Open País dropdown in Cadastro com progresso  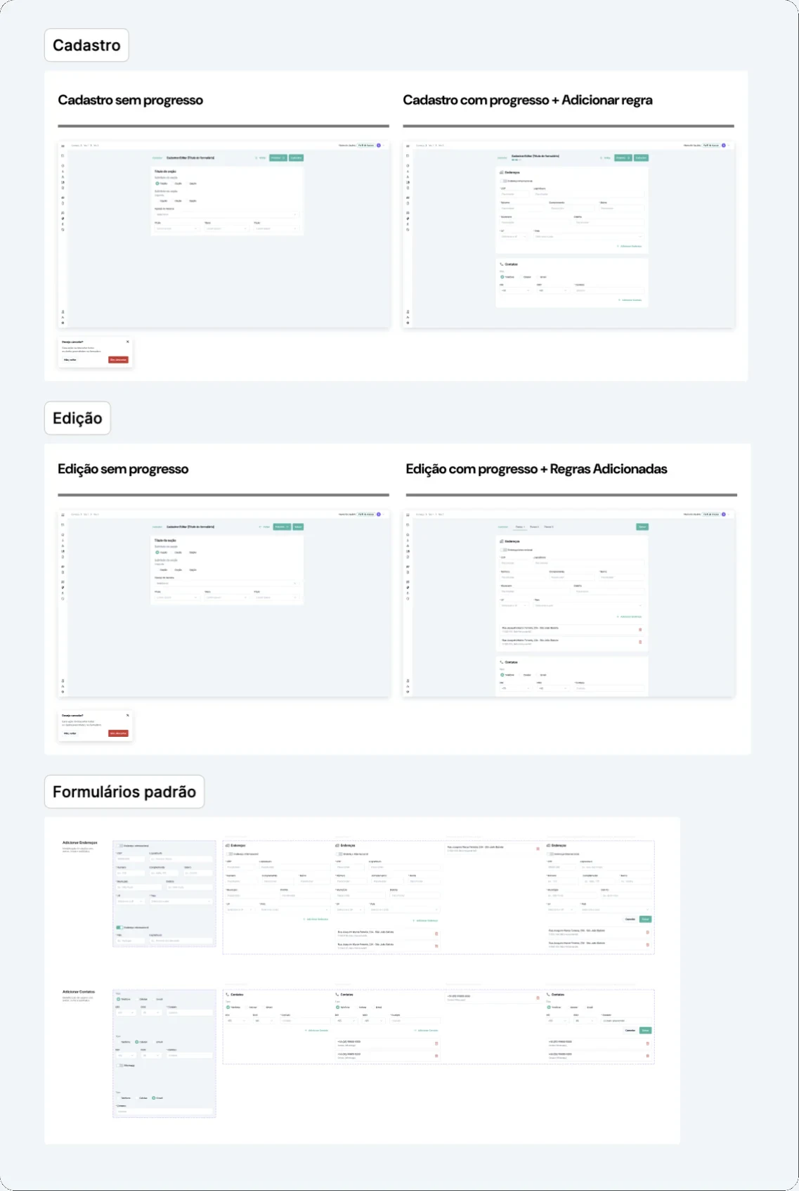pos(589,237)
